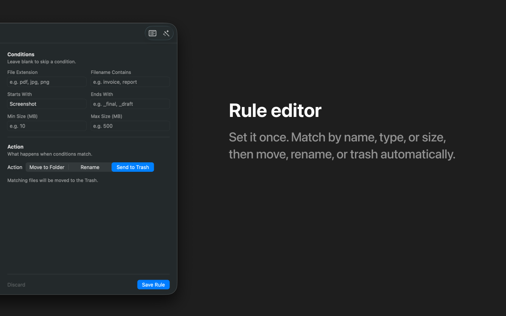Click the Conditions section heading
The height and width of the screenshot is (316, 506).
click(x=21, y=54)
